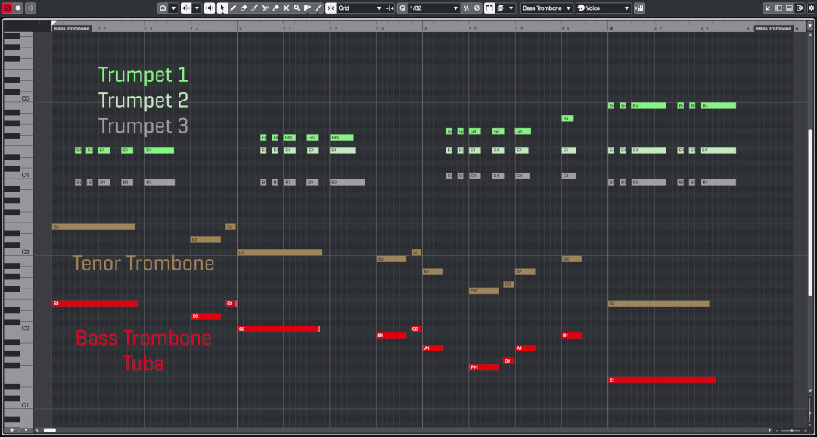Image resolution: width=817 pixels, height=437 pixels.
Task: Click the C4 key on piano keyboard
Action: click(x=17, y=176)
